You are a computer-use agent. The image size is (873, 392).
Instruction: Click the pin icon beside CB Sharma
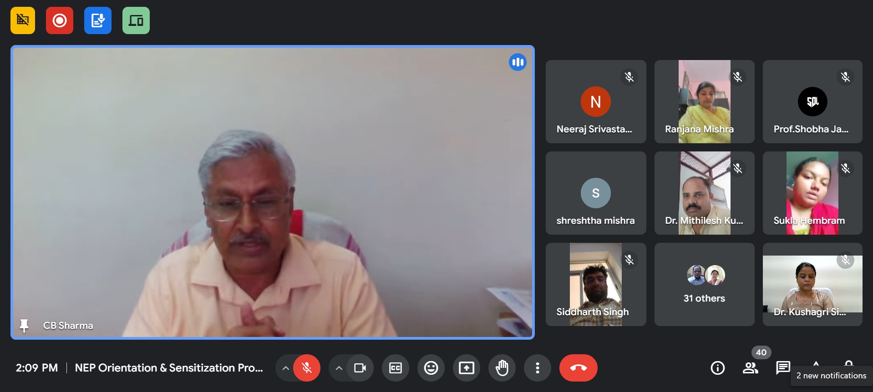(x=24, y=326)
